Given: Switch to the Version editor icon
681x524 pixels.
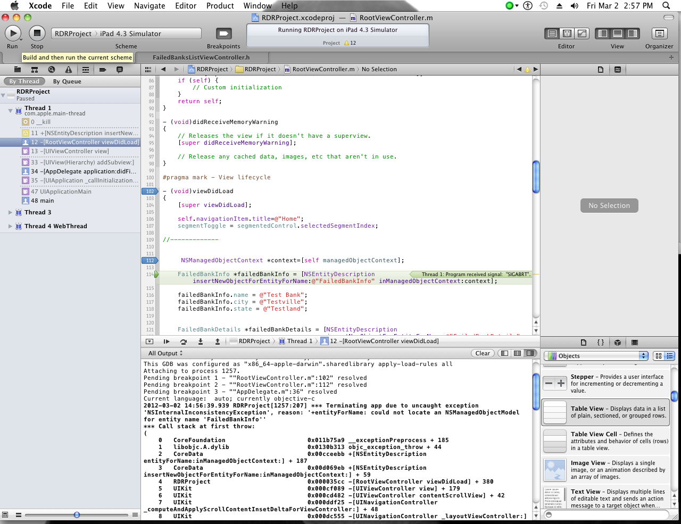Looking at the screenshot, I should (x=582, y=34).
